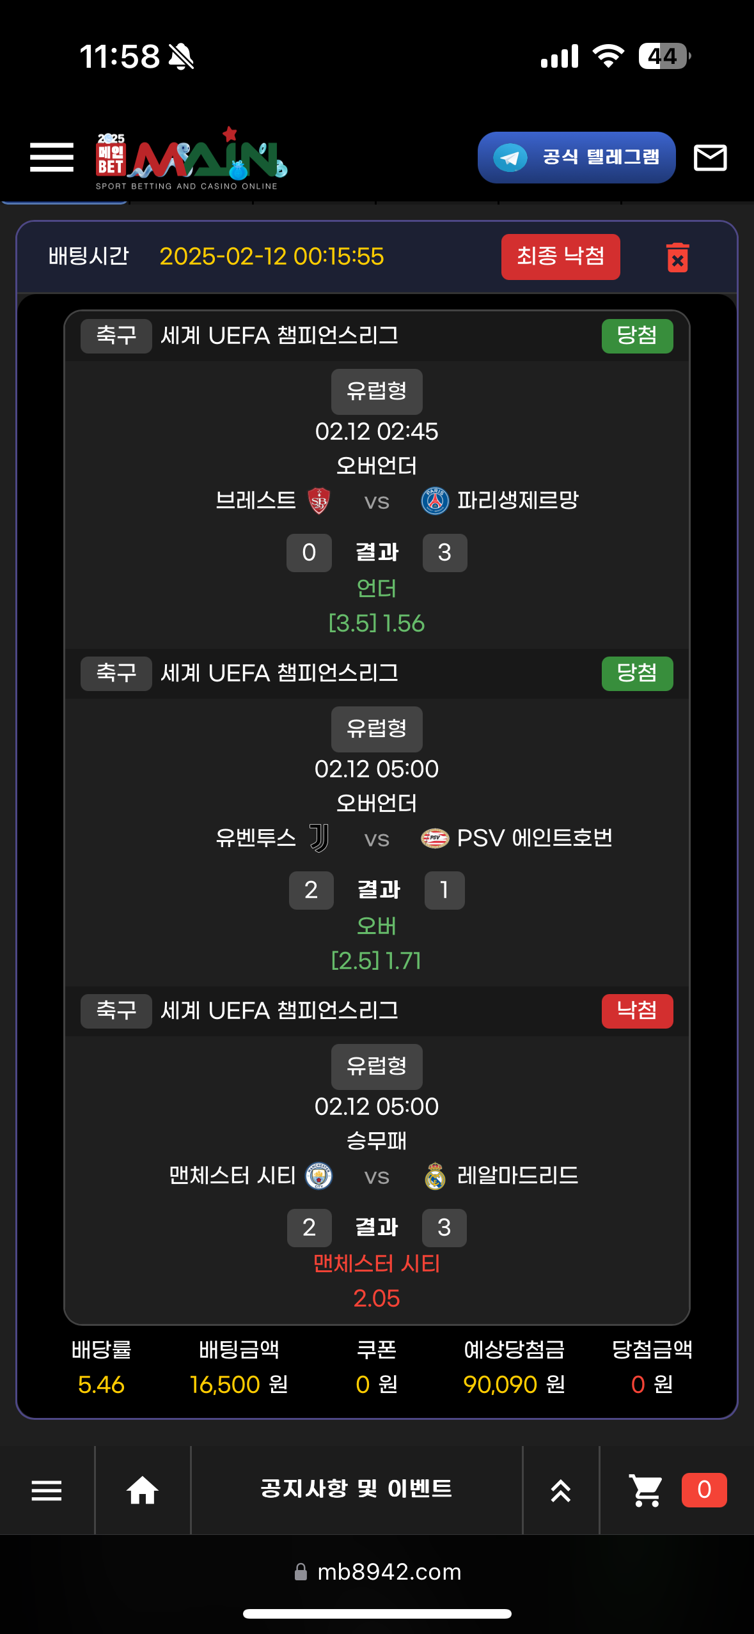Click the red 낙첨 result badge

click(x=637, y=1011)
